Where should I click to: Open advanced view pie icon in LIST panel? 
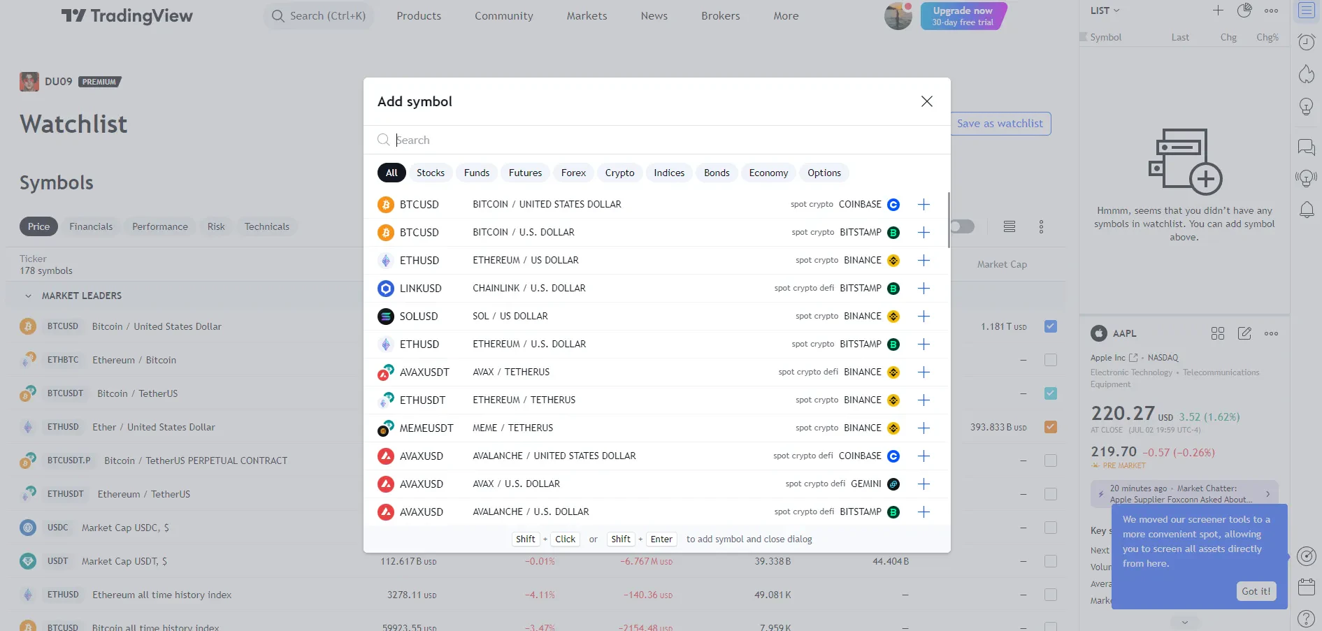1244,10
